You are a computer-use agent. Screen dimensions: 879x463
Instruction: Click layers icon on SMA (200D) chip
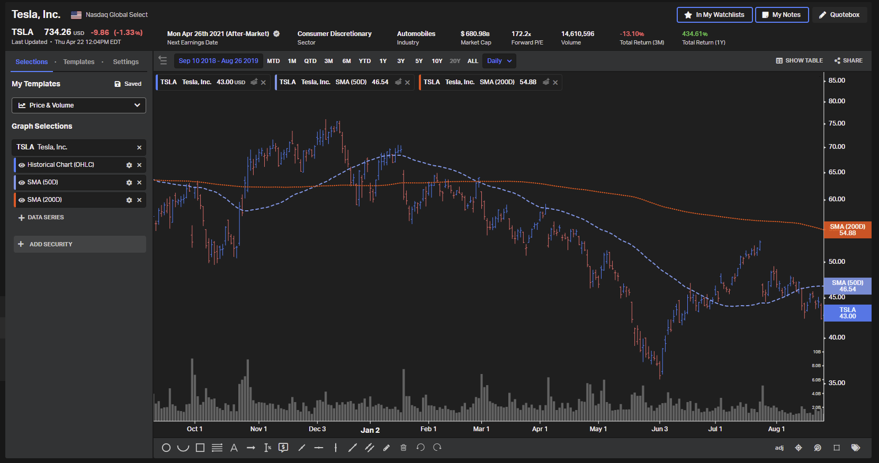click(x=546, y=82)
